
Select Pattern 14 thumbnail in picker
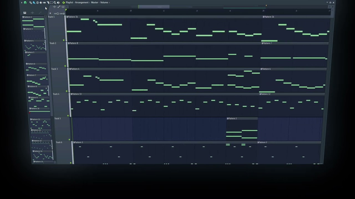(43, 155)
